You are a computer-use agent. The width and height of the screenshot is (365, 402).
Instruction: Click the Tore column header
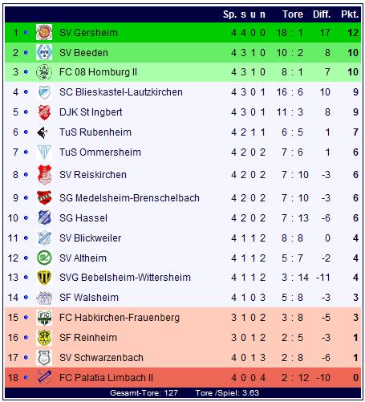pos(293,14)
